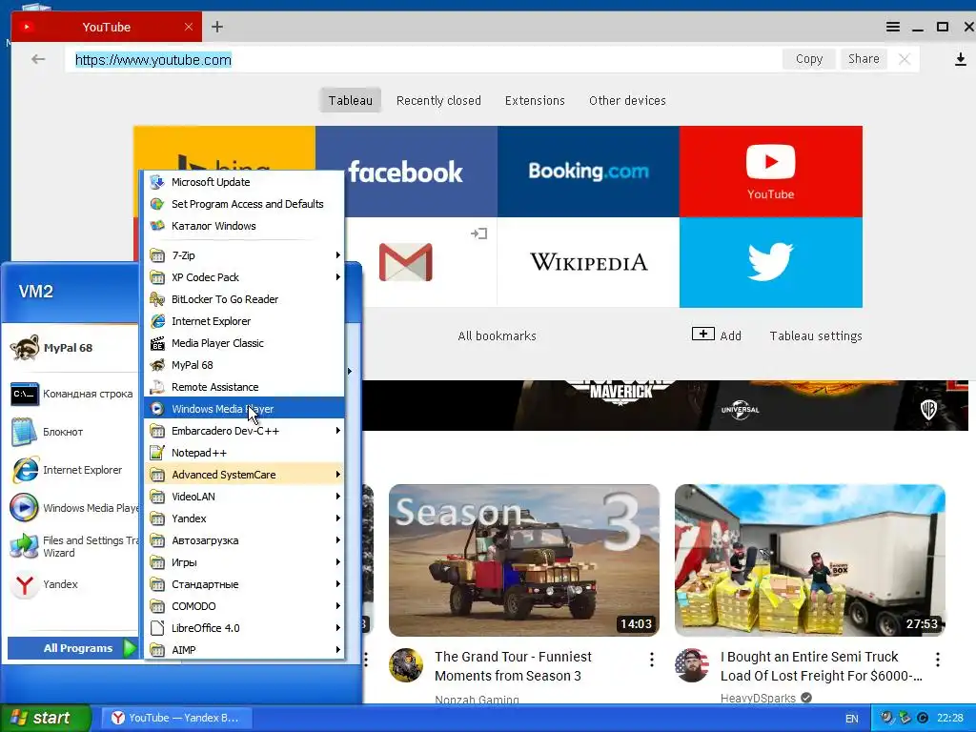Switch to the Extensions tab

coord(535,100)
